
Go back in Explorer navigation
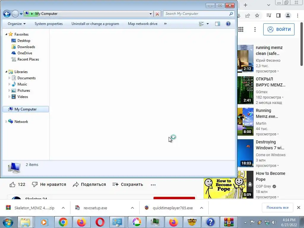7,14
